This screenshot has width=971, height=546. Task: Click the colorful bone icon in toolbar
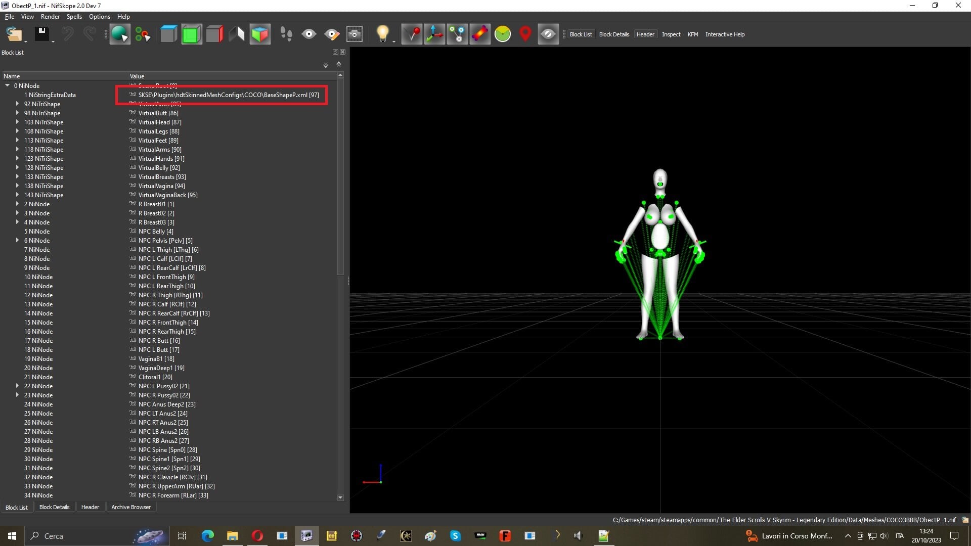coord(480,34)
